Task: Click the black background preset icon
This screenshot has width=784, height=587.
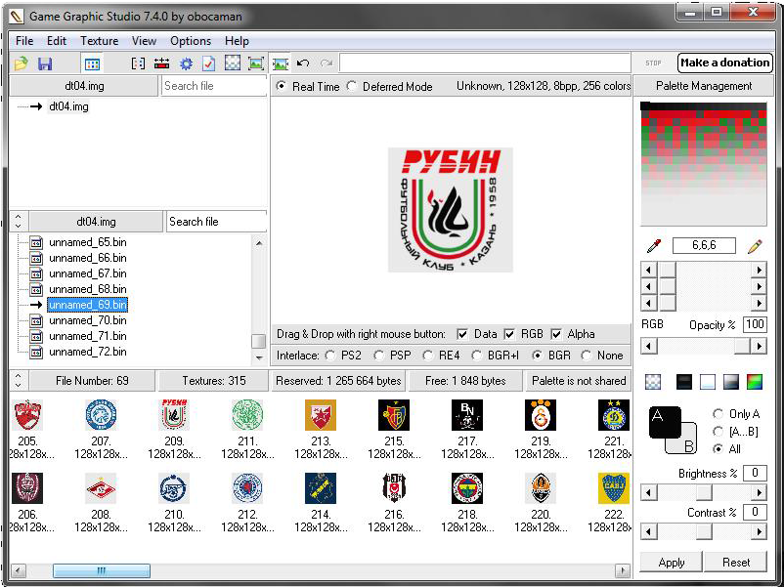Action: coord(683,382)
